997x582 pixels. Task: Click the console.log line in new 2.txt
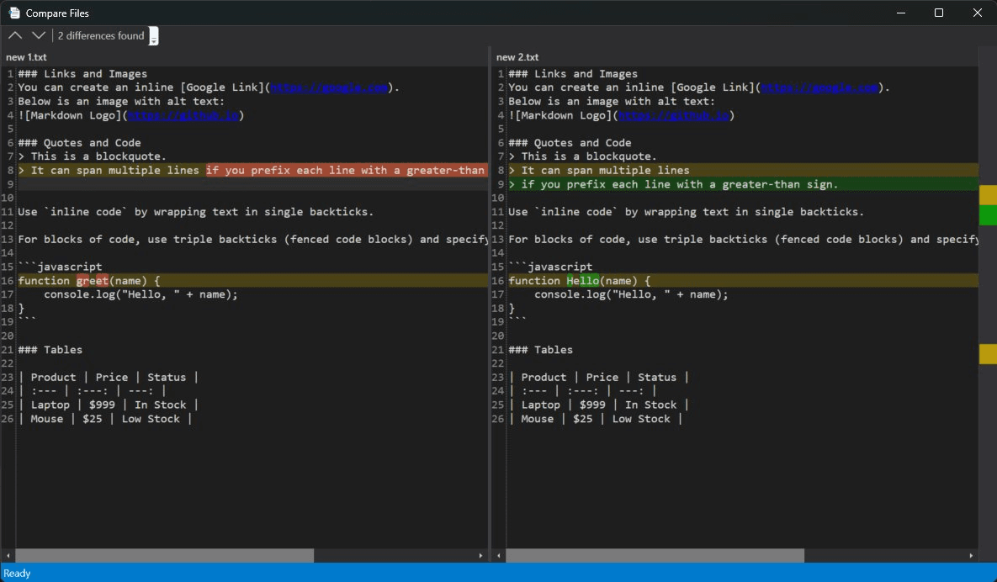(x=631, y=294)
